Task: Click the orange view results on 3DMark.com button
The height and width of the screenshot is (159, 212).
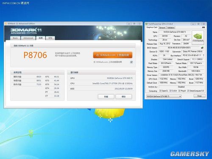Action: click(113, 55)
